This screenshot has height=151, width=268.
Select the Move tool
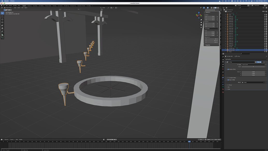pos(2,19)
